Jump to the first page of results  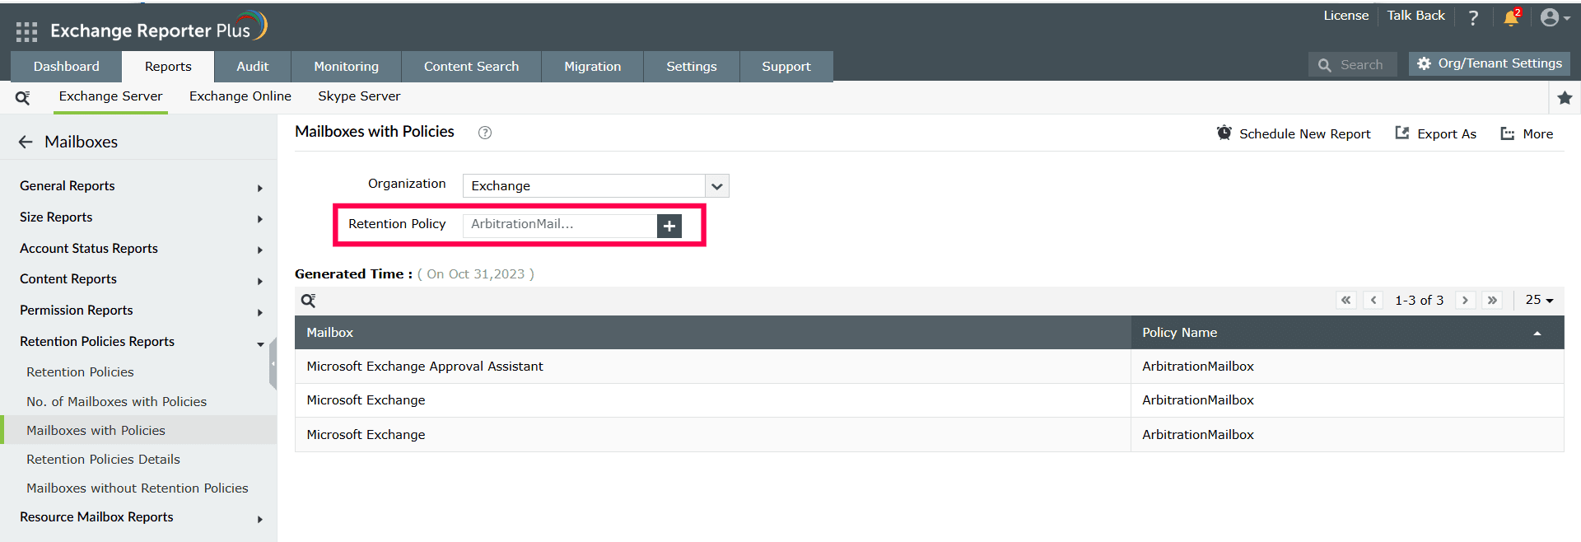tap(1346, 300)
